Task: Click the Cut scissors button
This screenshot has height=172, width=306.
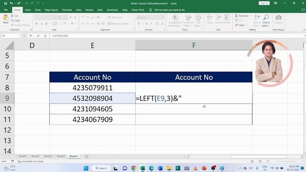Action: (x=15, y=16)
